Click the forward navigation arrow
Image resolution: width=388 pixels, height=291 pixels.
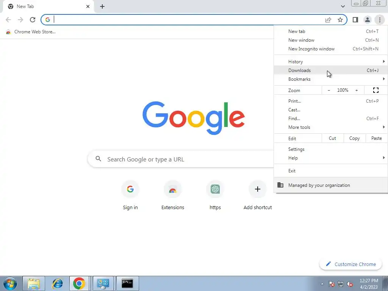pos(20,20)
